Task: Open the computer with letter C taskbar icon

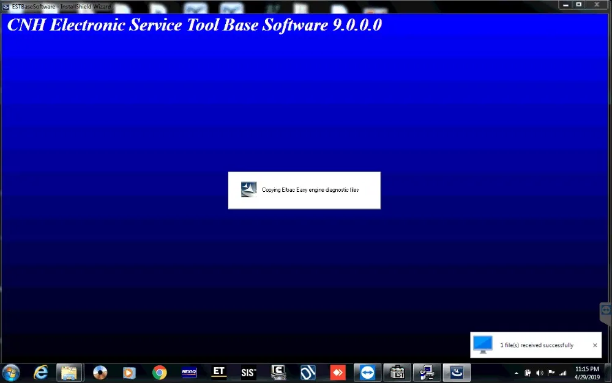Action: (278, 373)
